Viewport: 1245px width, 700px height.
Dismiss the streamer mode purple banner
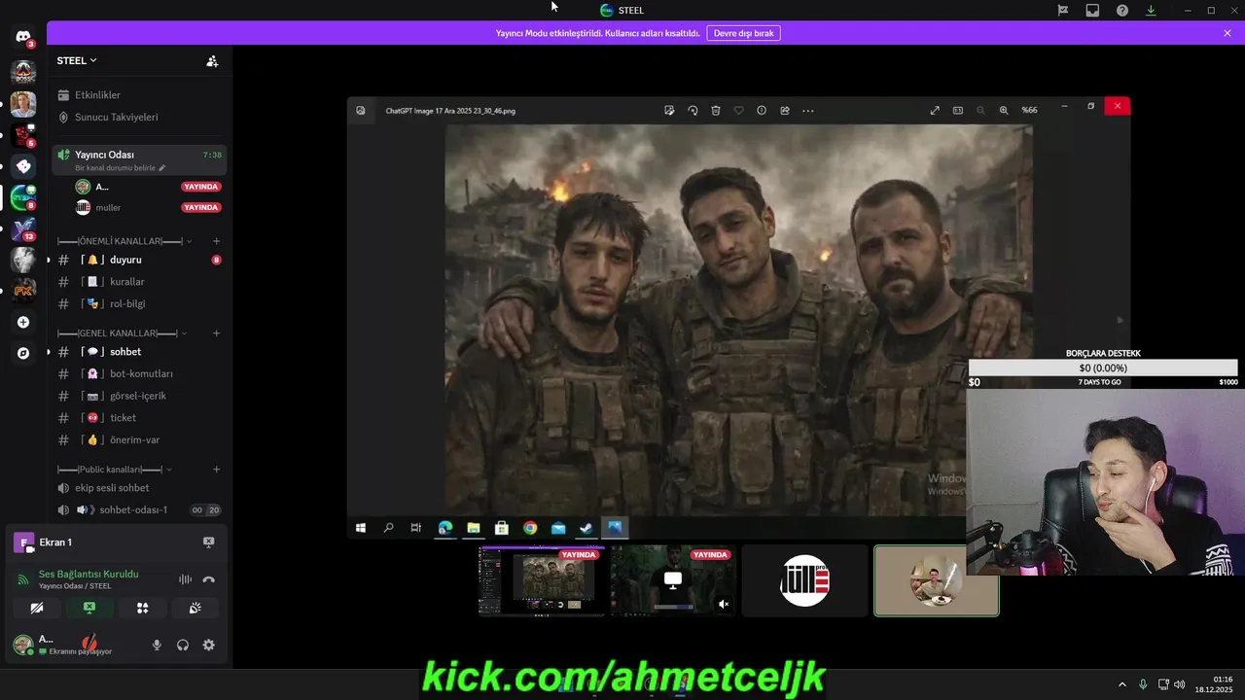(x=1227, y=33)
